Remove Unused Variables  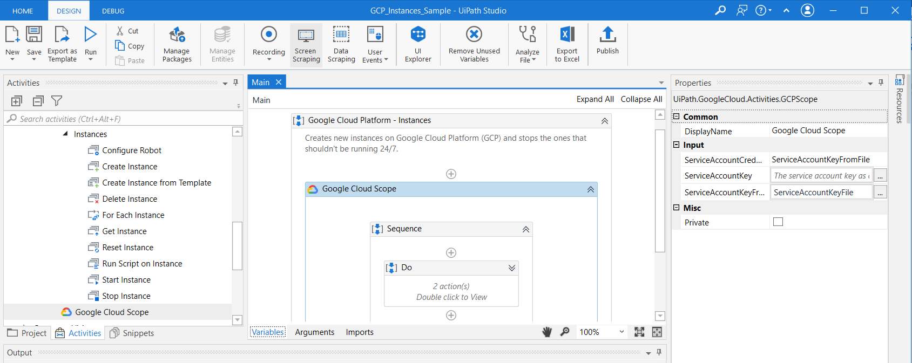pos(474,44)
